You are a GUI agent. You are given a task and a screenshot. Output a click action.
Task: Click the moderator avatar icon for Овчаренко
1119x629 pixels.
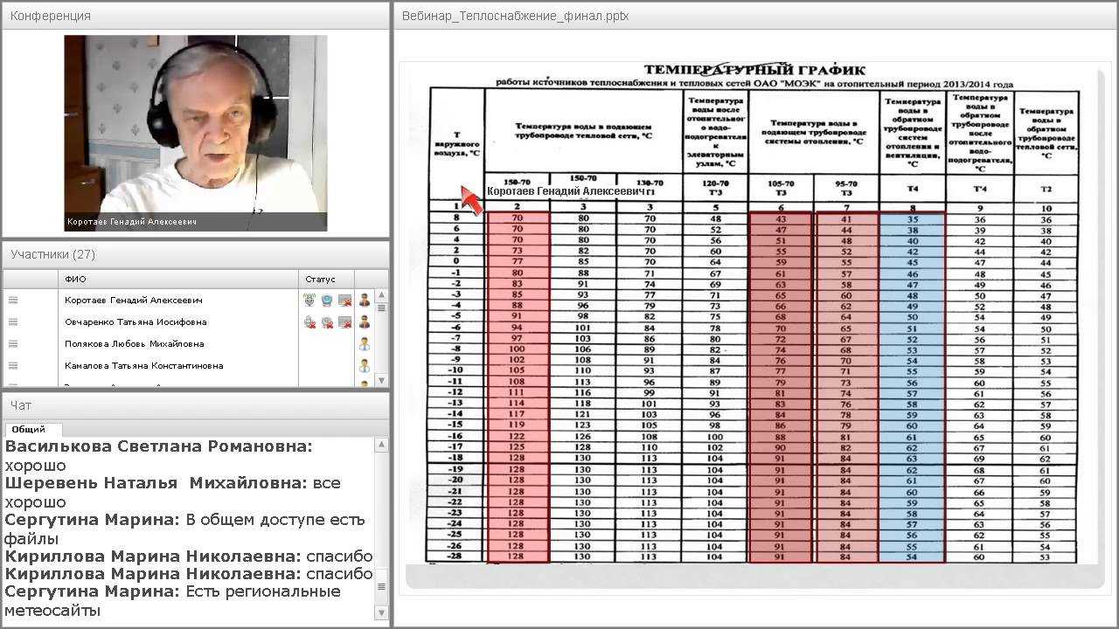point(365,322)
